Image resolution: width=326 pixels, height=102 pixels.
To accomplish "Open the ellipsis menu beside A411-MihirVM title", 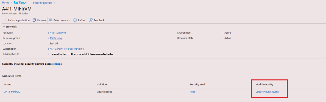I will click(x=38, y=9).
